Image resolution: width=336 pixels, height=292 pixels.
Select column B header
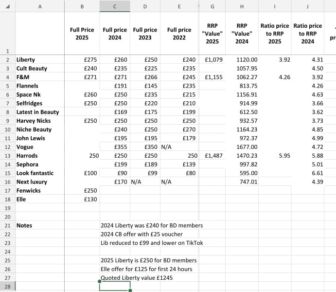click(82, 6)
